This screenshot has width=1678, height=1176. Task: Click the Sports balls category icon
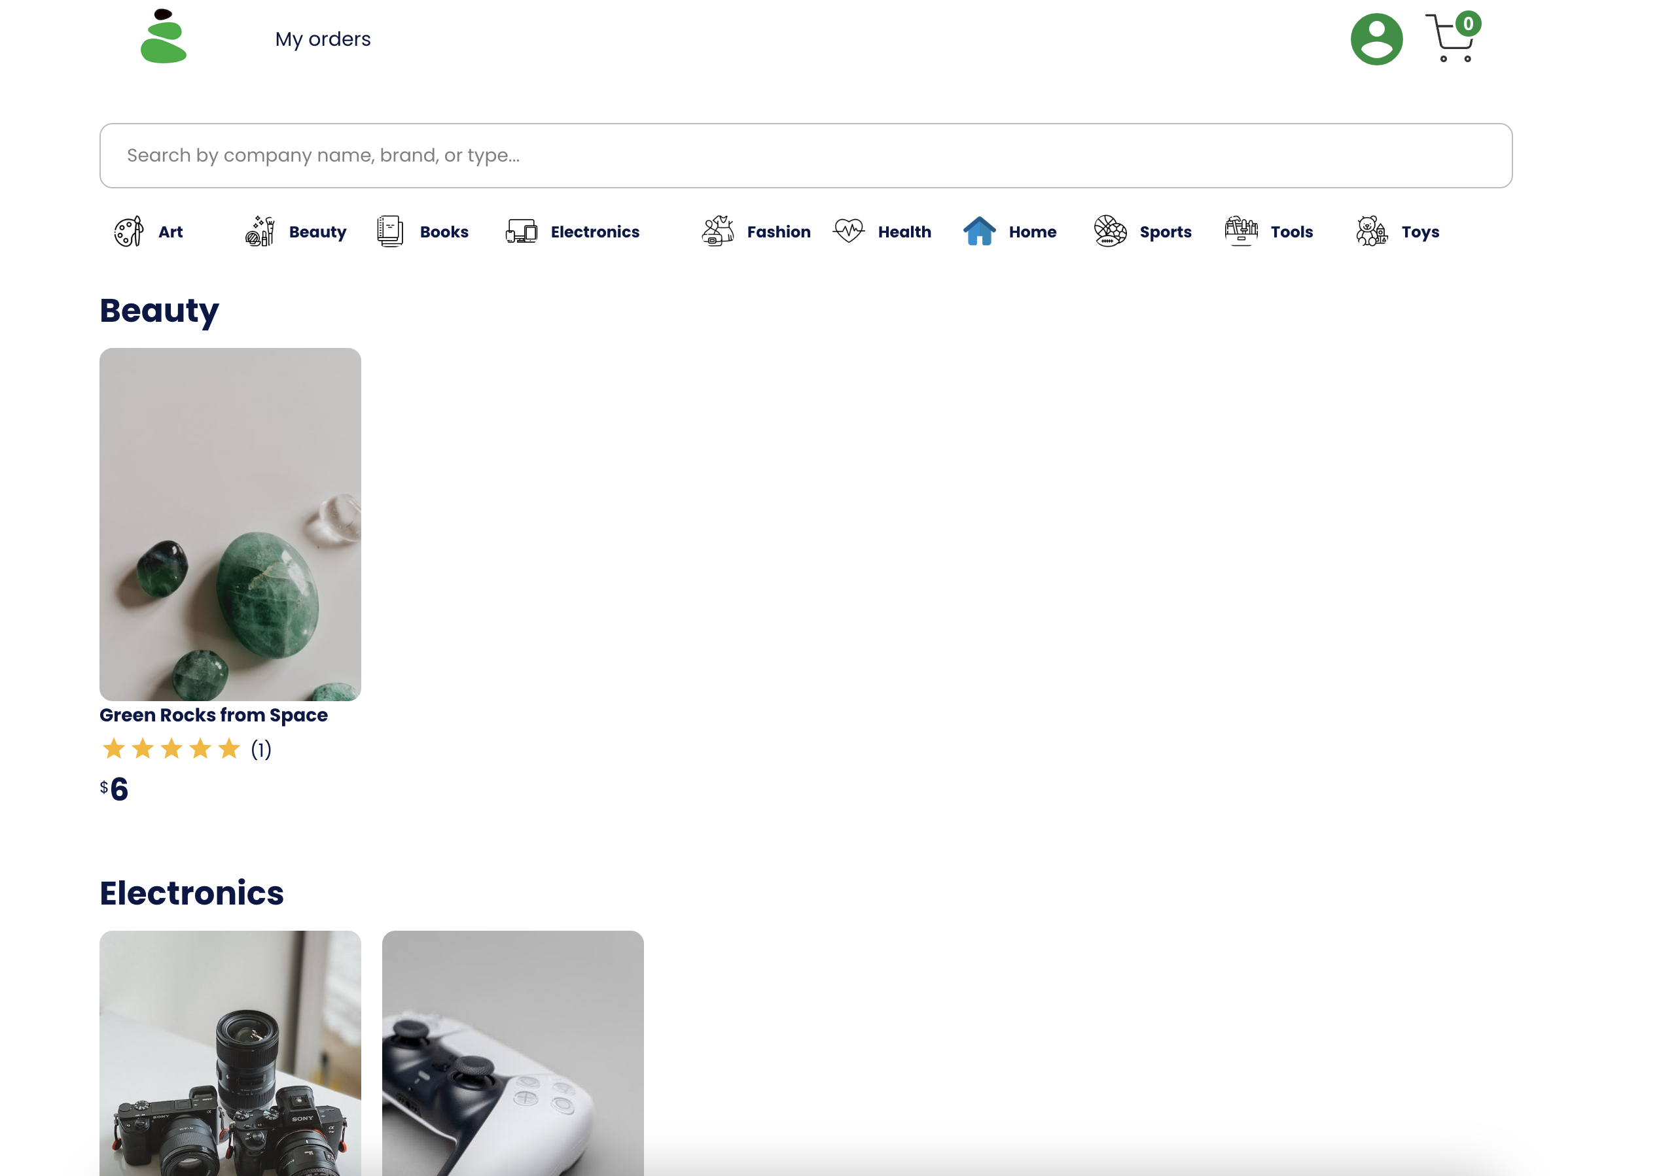point(1109,232)
